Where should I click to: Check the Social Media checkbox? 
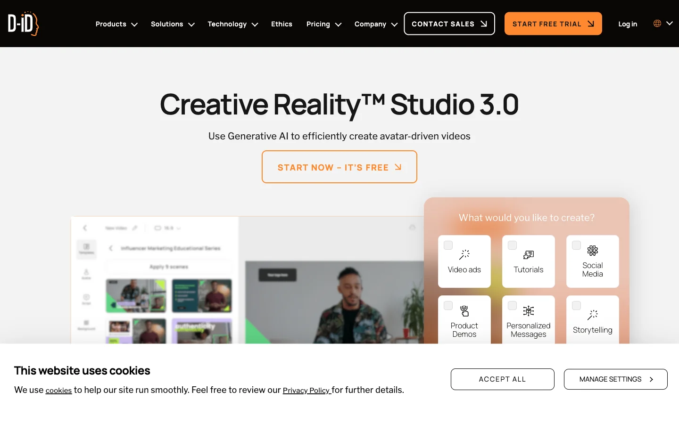[x=577, y=245]
